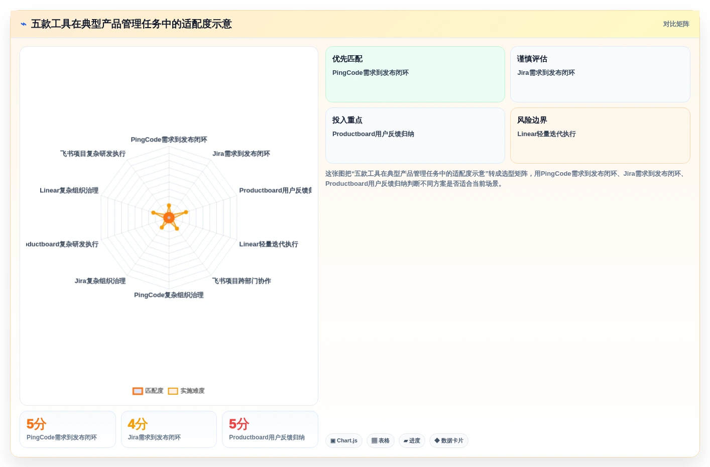Click the progress icon in 进度 tag
The width and height of the screenshot is (710, 467).
point(406,441)
